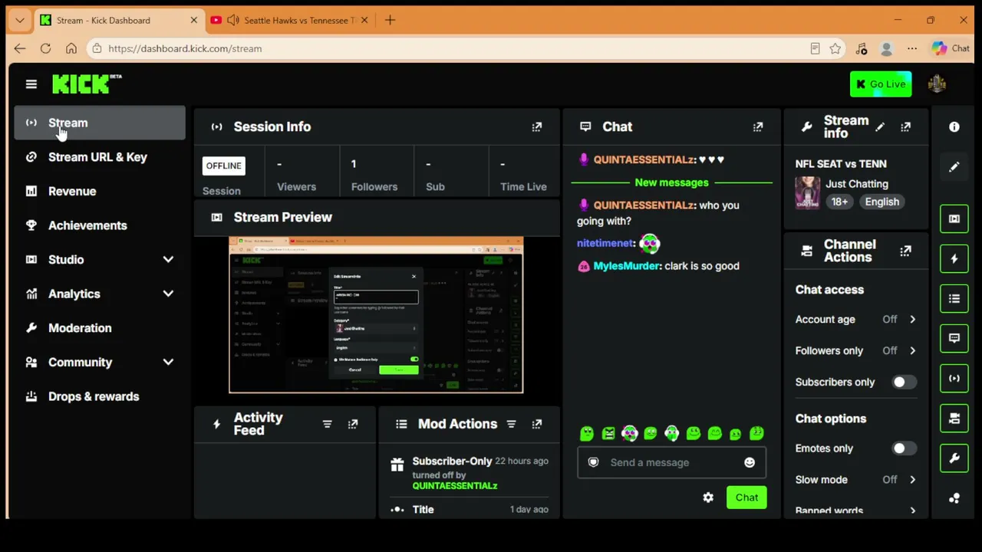
Task: Pop out the Chat panel
Action: tap(758, 127)
